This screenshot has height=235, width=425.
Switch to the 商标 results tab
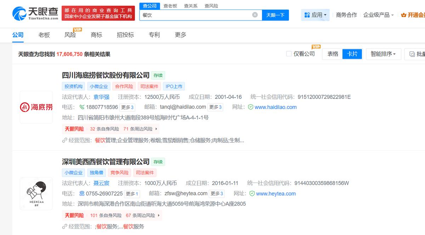[96, 35]
